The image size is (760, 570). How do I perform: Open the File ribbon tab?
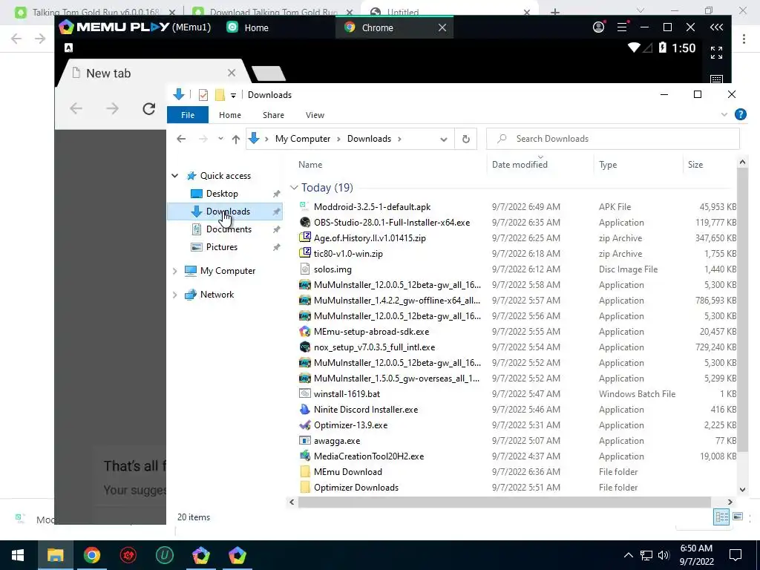[188, 115]
